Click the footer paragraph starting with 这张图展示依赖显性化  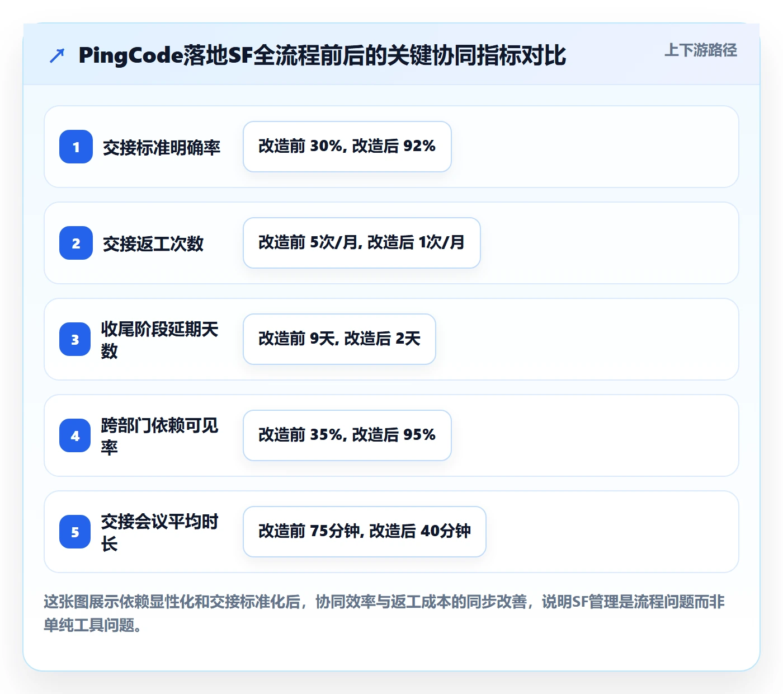click(384, 613)
